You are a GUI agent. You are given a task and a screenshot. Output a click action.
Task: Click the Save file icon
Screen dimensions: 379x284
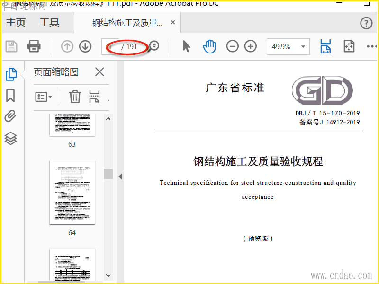tap(11, 46)
